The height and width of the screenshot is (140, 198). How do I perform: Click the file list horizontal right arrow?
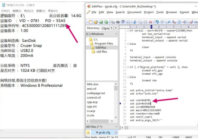(x=112, y=121)
